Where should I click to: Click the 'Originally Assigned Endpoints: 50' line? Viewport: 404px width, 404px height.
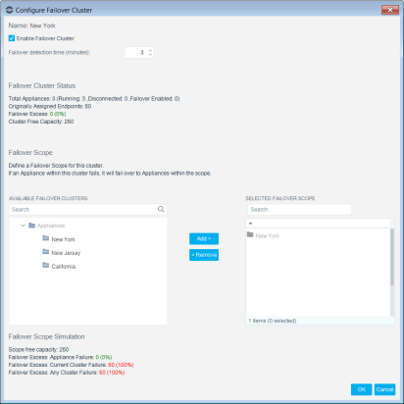pyautogui.click(x=50, y=106)
